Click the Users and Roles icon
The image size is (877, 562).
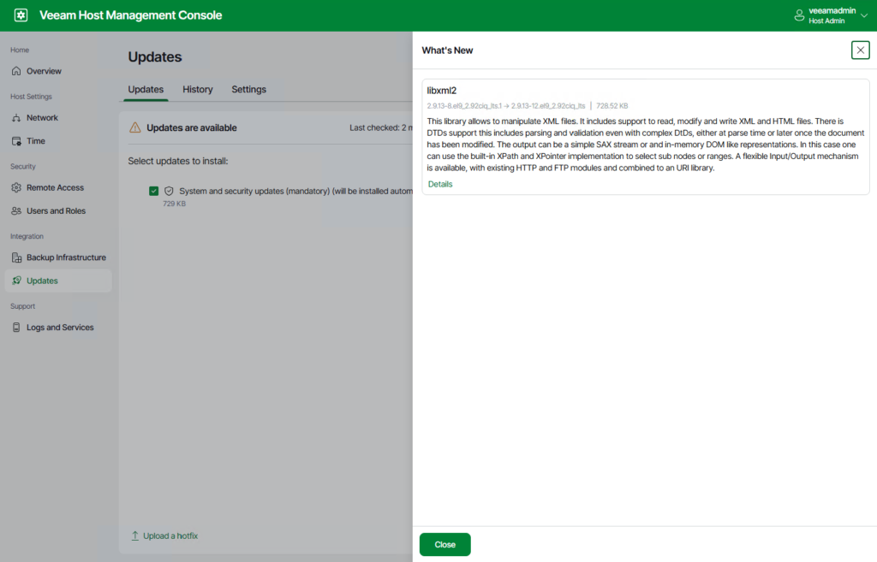pos(16,211)
